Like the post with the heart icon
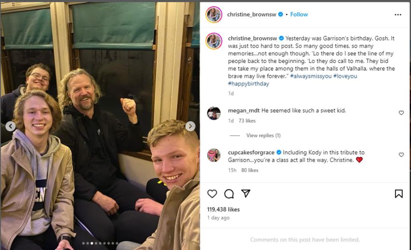Viewport: 411px width, 250px height. 212,194
